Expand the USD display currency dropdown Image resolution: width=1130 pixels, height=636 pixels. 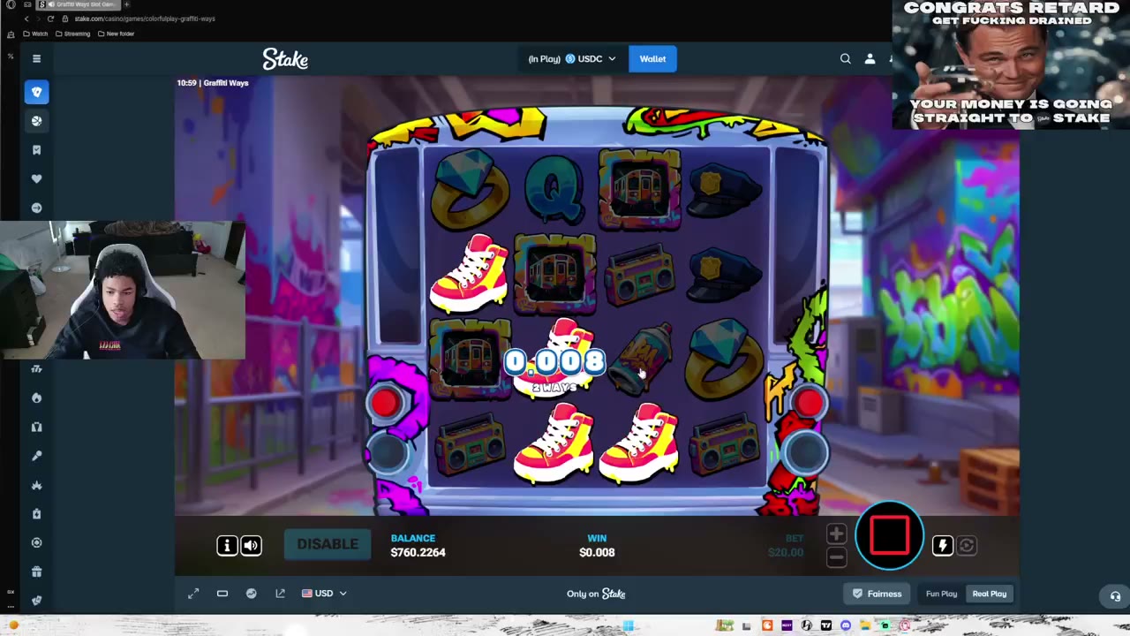coord(324,594)
